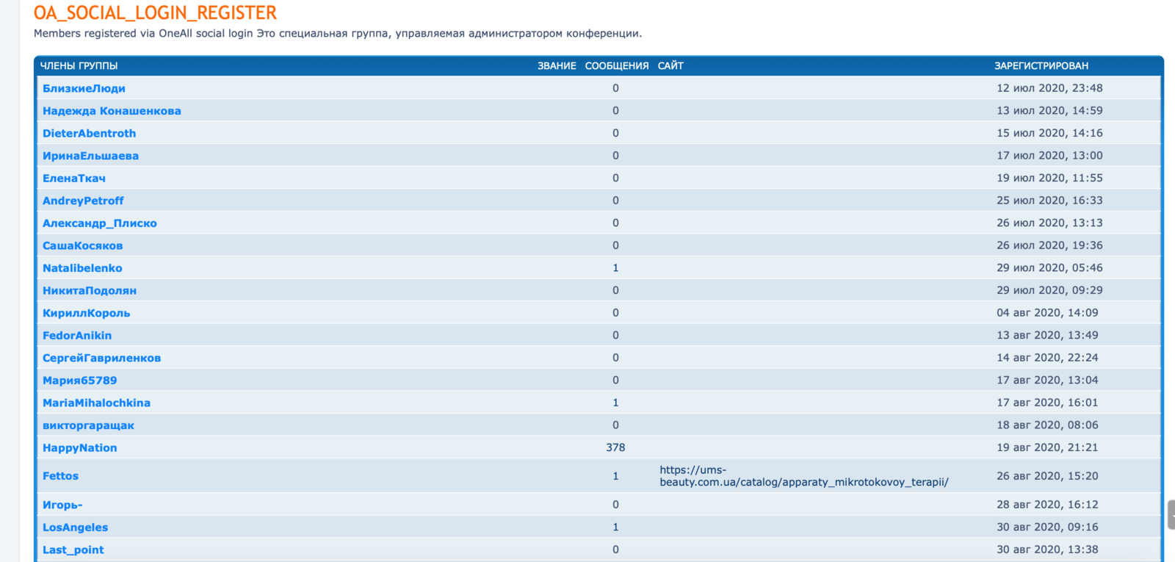Open НикитаПодолян member profile
Screen dimensions: 1175x562
(90, 291)
